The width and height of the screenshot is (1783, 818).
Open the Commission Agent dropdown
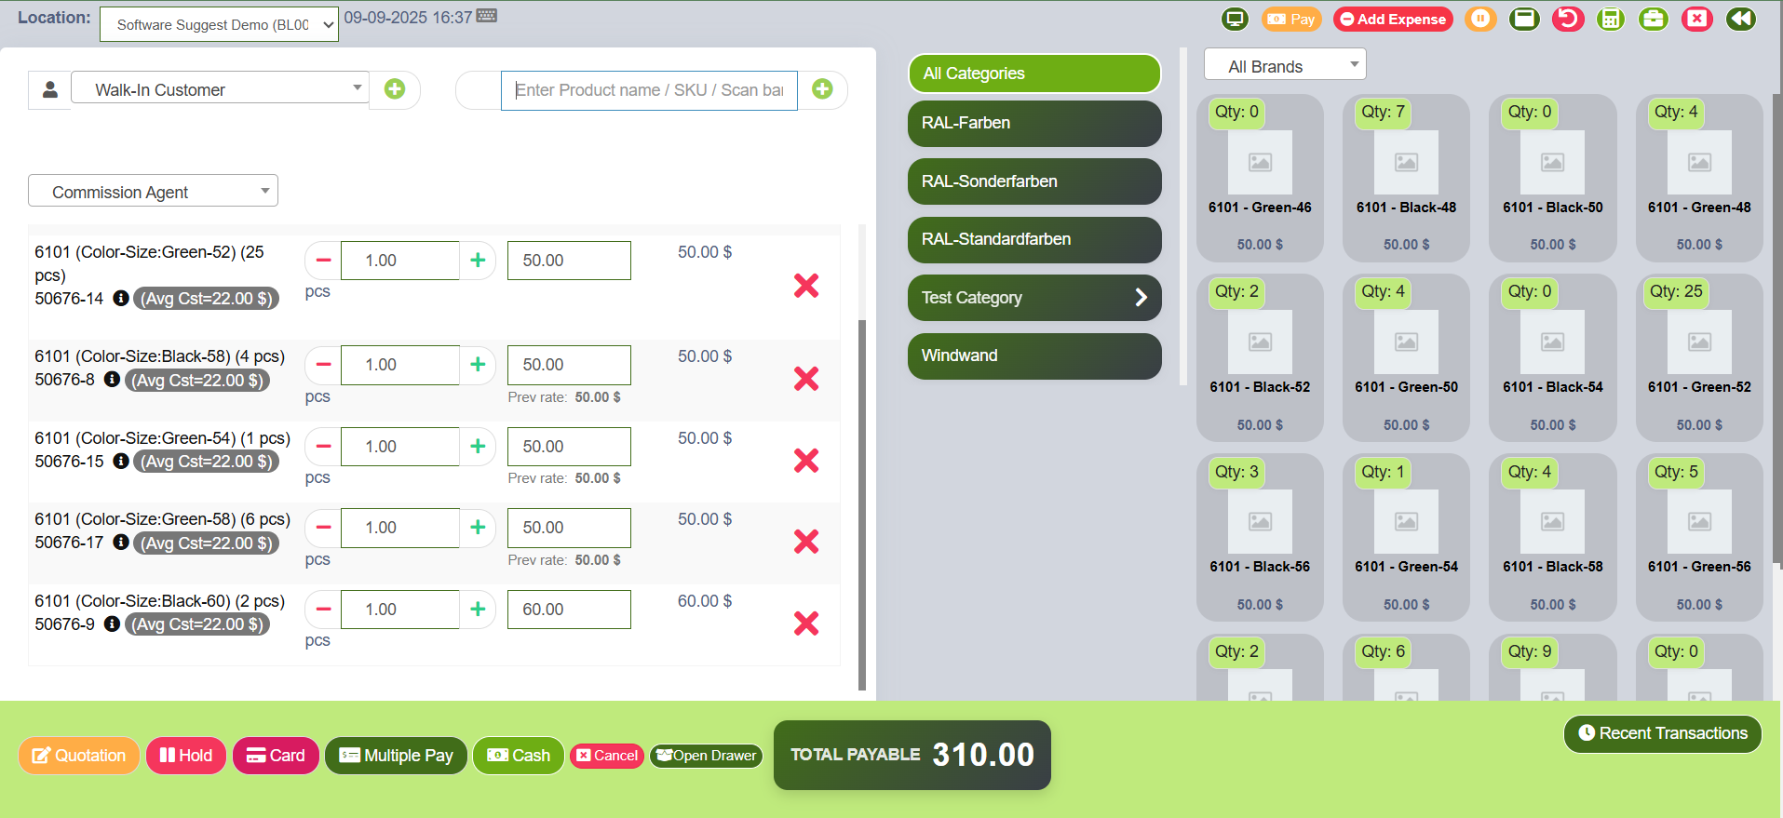coord(153,192)
